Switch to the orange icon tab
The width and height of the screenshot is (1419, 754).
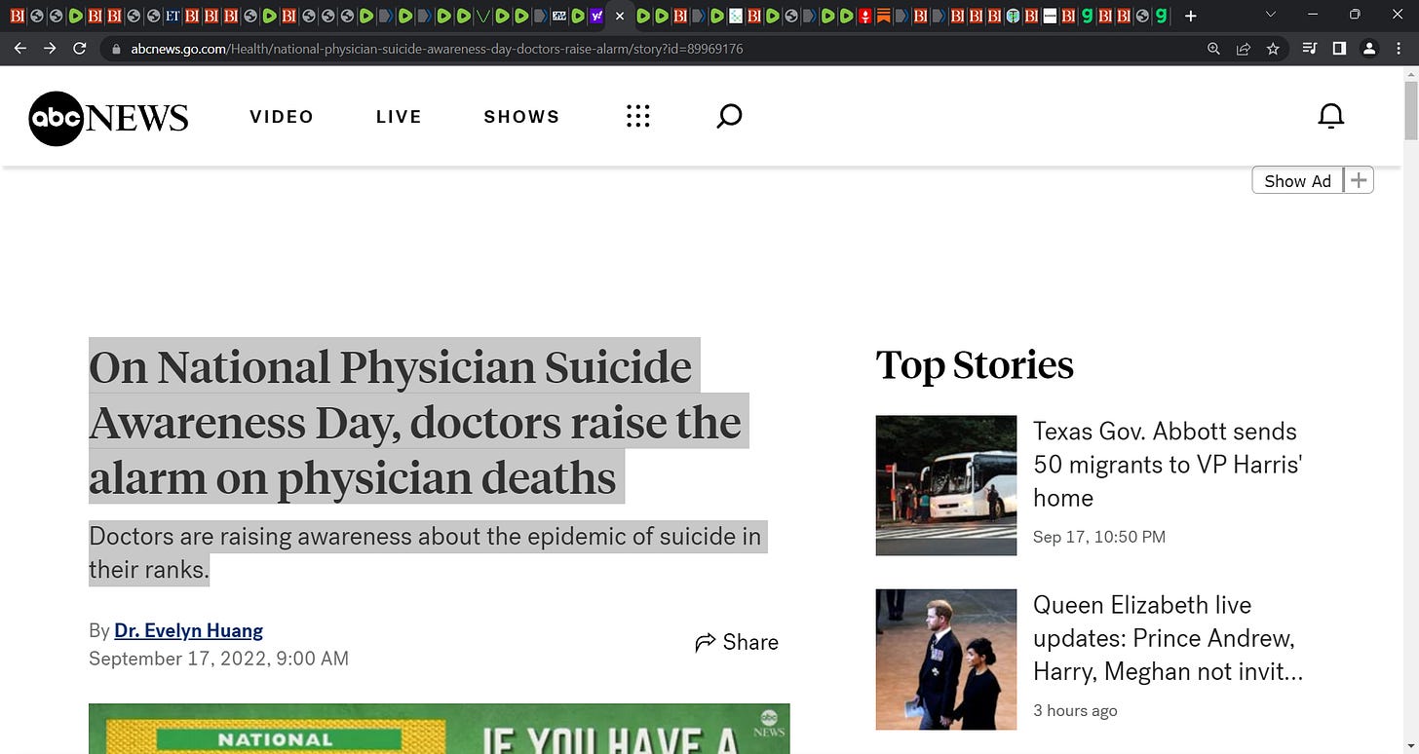(x=883, y=16)
